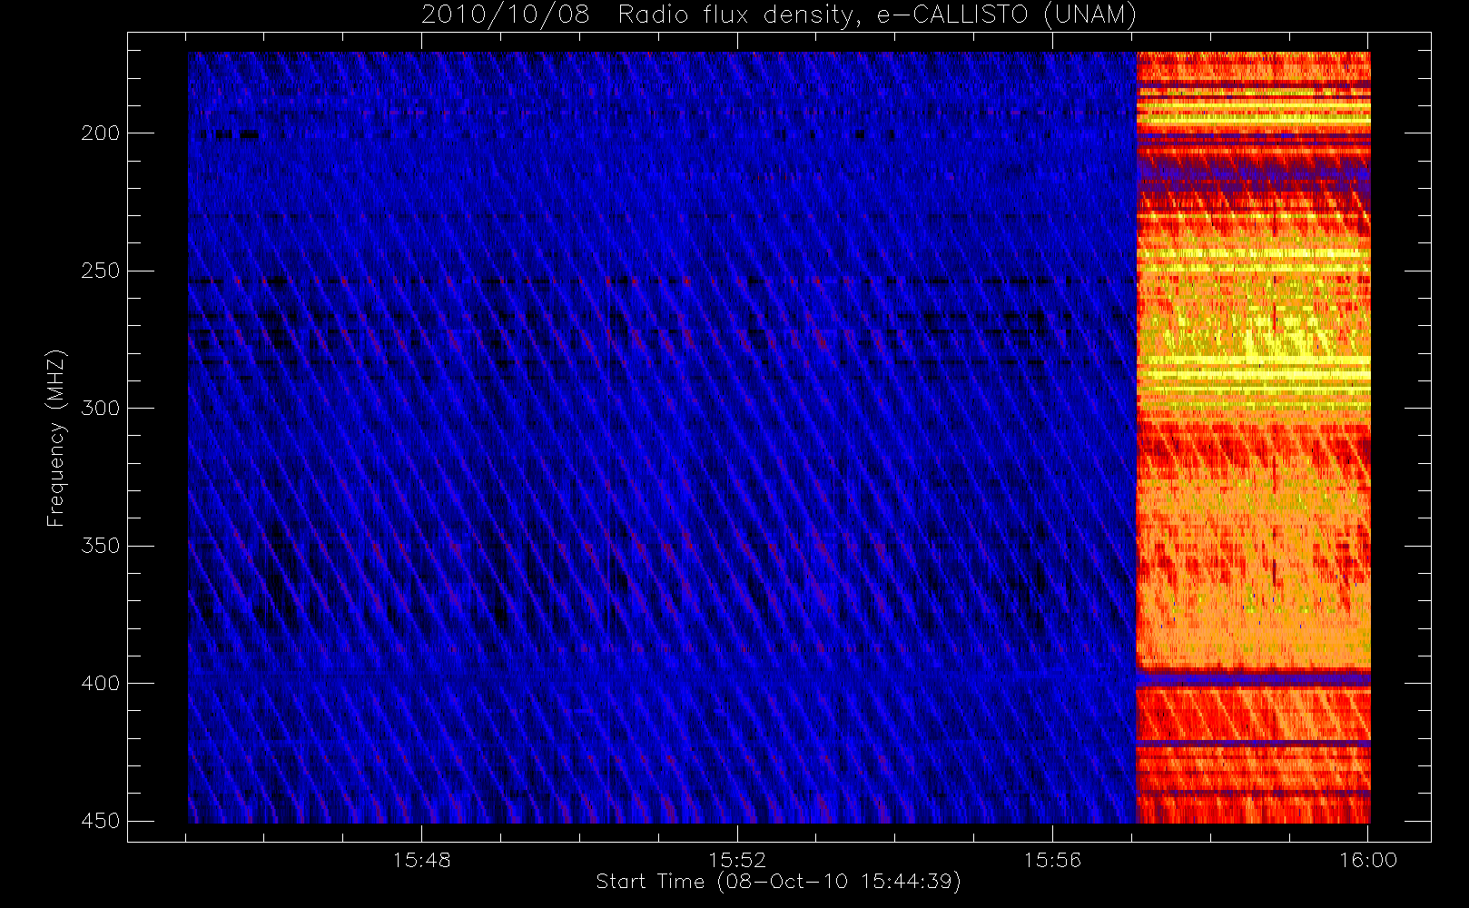This screenshot has width=1469, height=908.
Task: Click the 450 frequency tick label
Action: (100, 821)
